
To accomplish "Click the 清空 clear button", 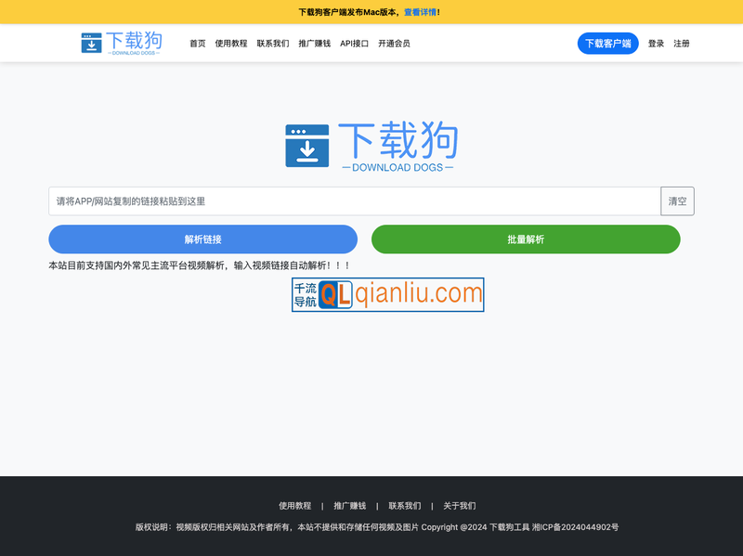I will [675, 200].
